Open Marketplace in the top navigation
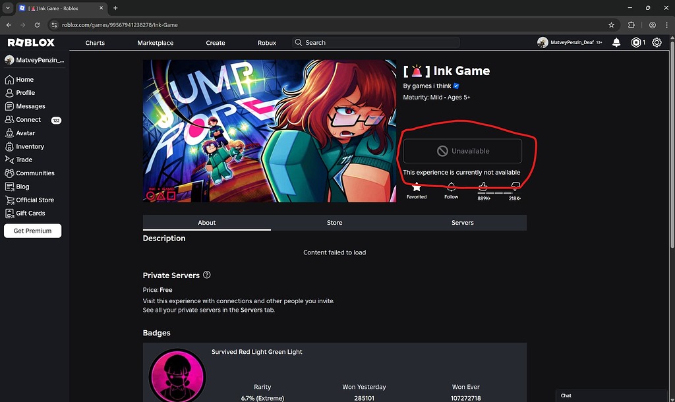The width and height of the screenshot is (675, 402). 156,43
